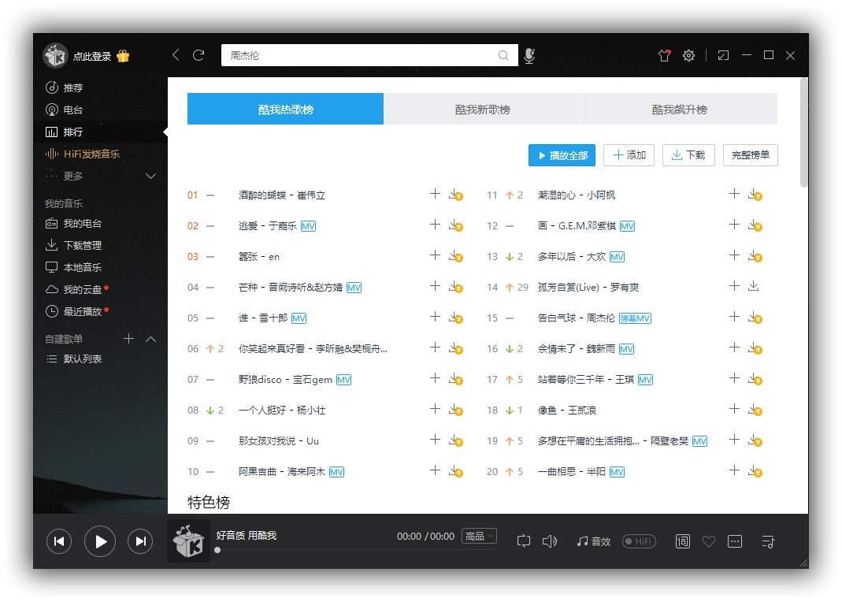
Task: Click the gift icon beside login
Action: (x=123, y=56)
